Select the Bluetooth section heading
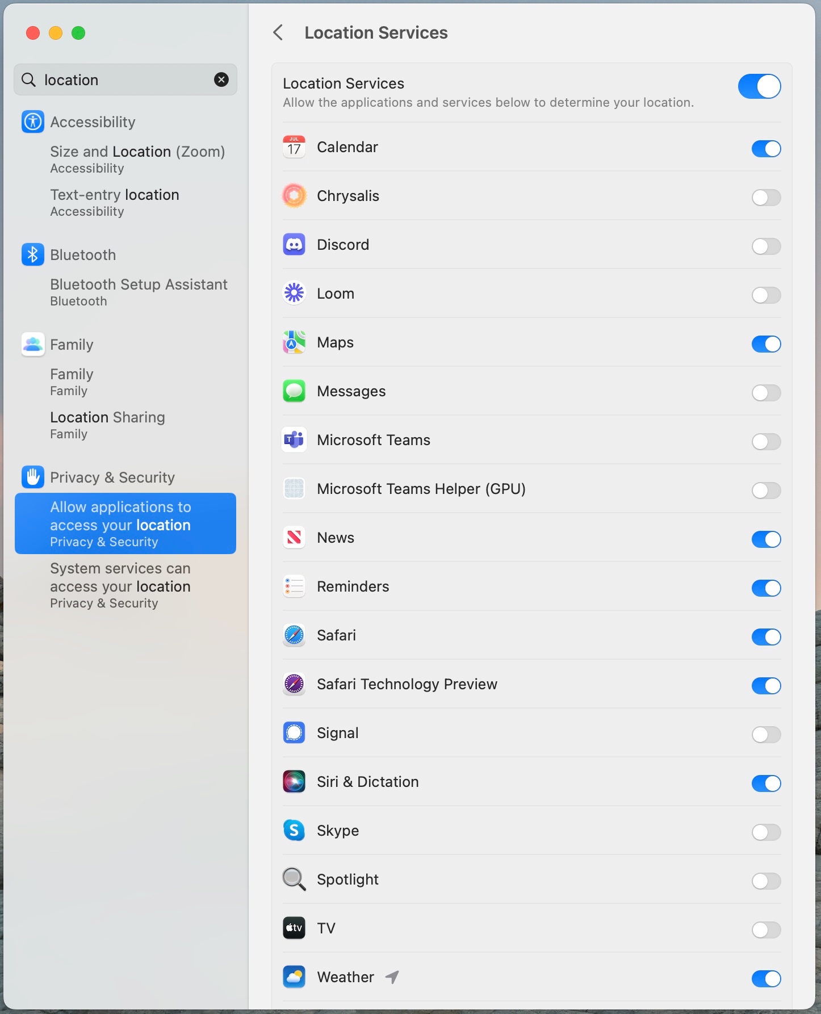 (x=83, y=255)
